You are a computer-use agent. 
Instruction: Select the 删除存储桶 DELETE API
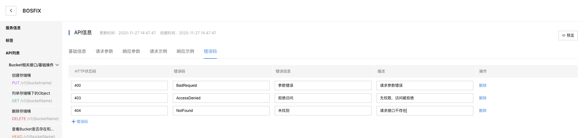pos(35,115)
